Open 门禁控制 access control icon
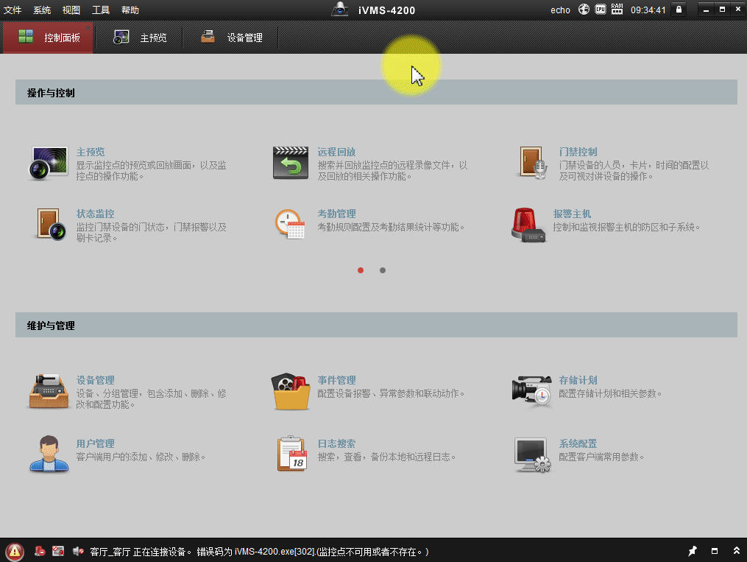Image resolution: width=747 pixels, height=562 pixels. [x=532, y=161]
